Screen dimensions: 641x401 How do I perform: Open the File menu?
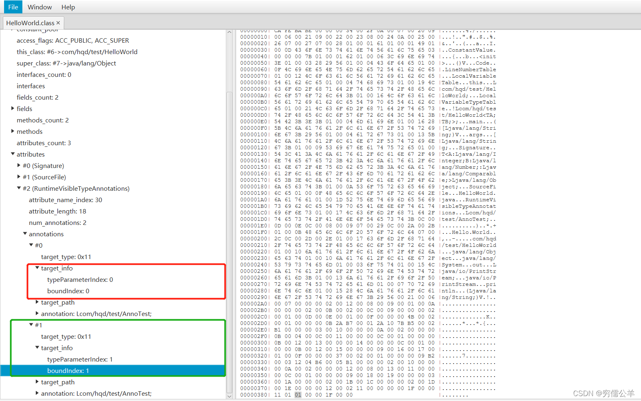point(13,7)
